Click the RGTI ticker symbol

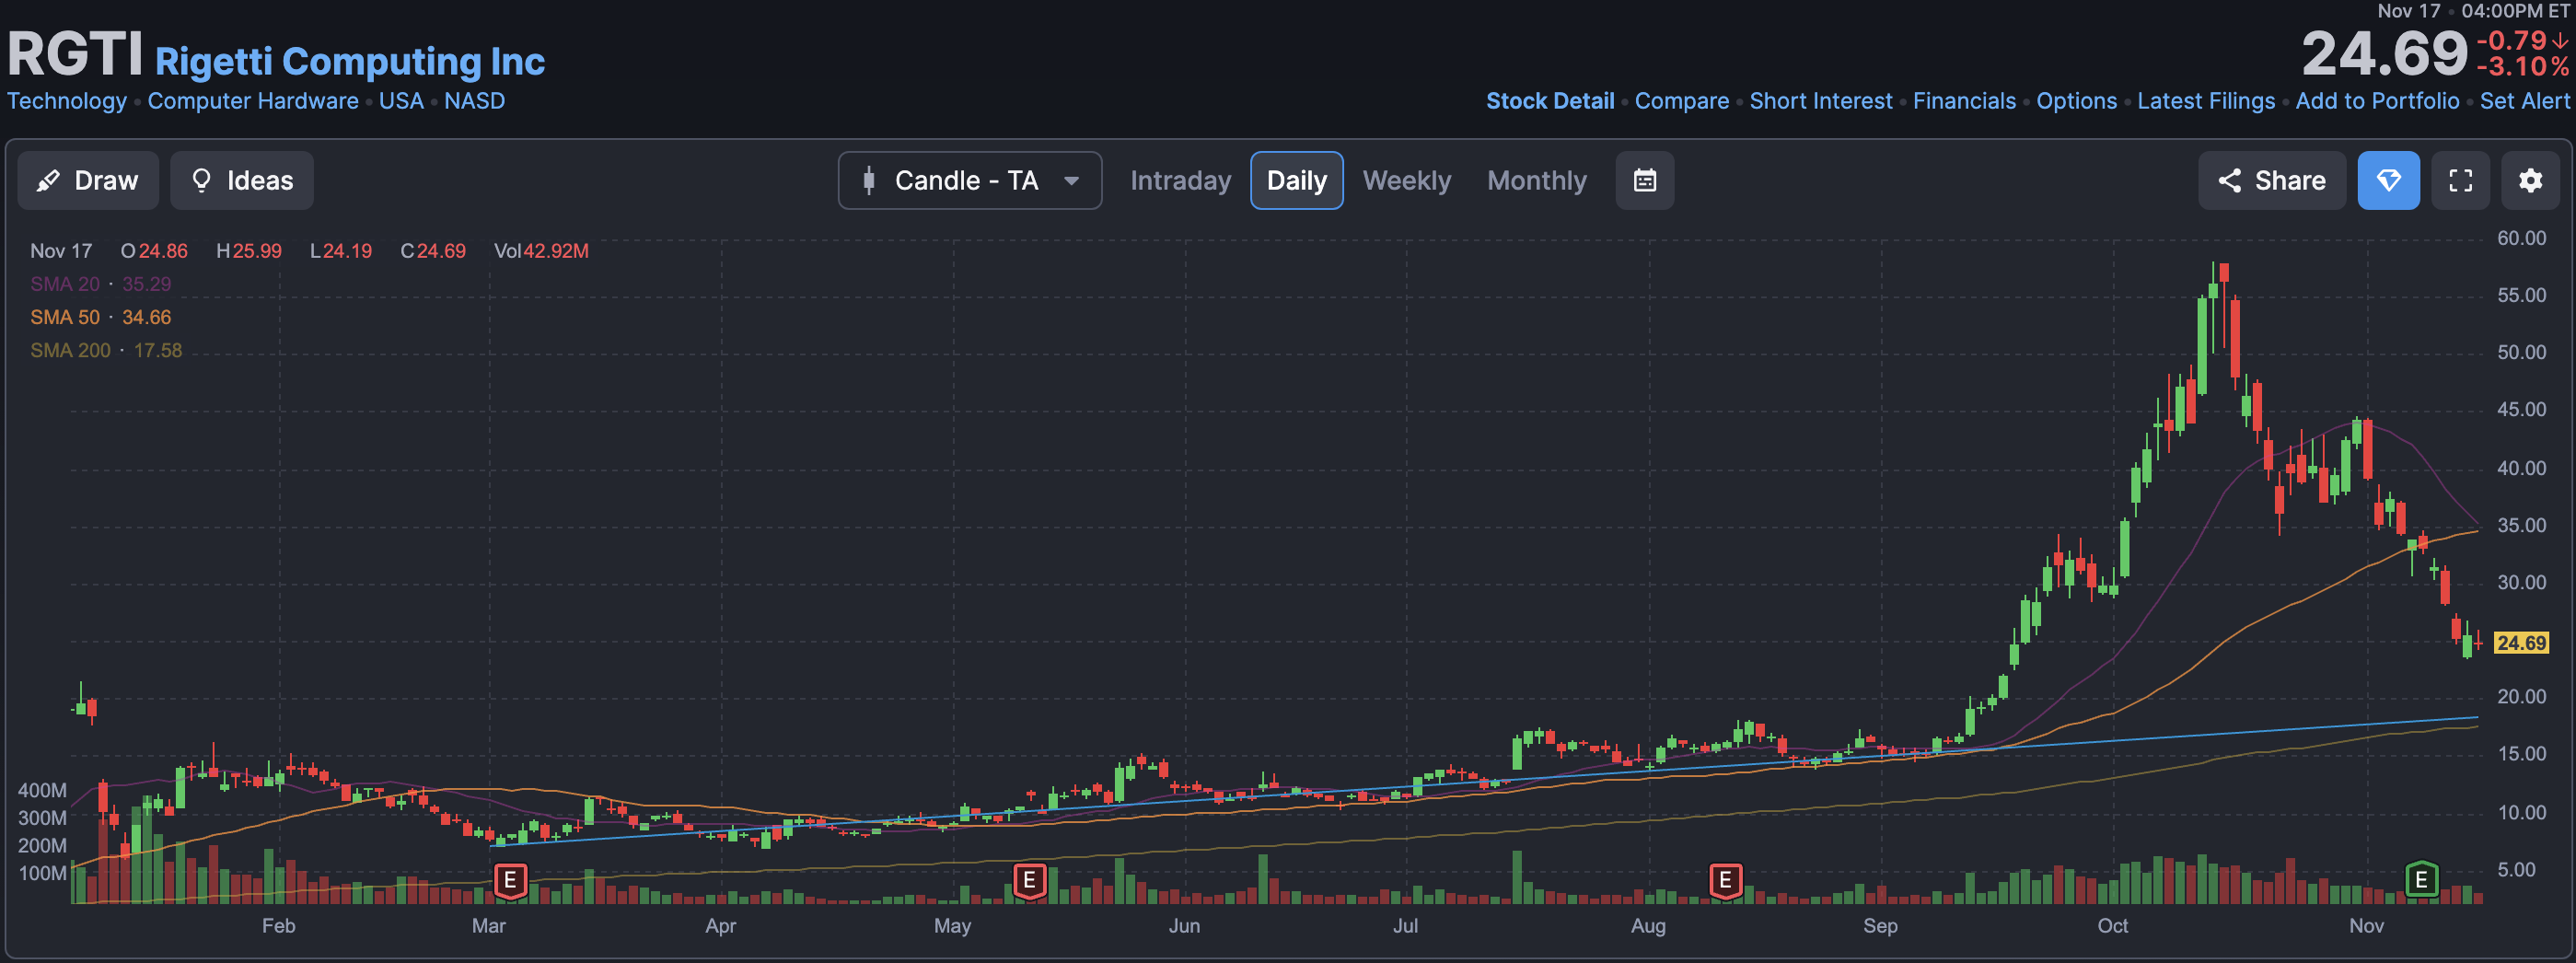tap(75, 54)
